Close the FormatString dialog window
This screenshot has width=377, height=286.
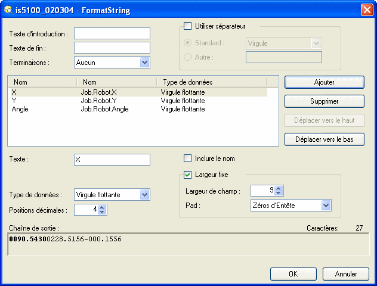pyautogui.click(x=366, y=10)
